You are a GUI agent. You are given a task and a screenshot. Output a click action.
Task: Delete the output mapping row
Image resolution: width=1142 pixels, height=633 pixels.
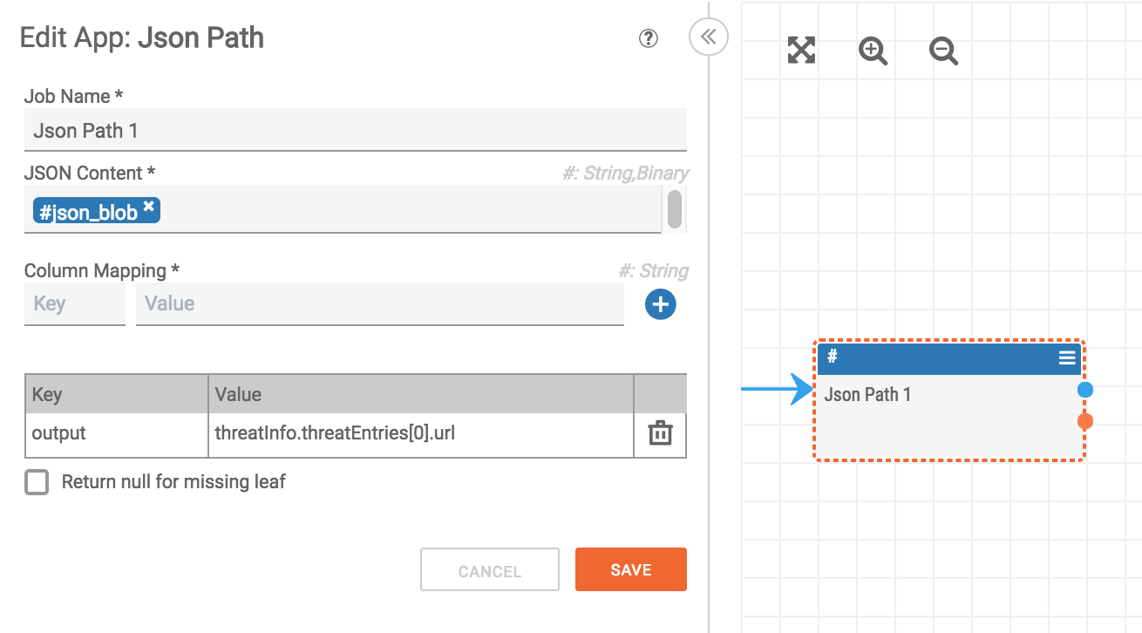point(660,433)
